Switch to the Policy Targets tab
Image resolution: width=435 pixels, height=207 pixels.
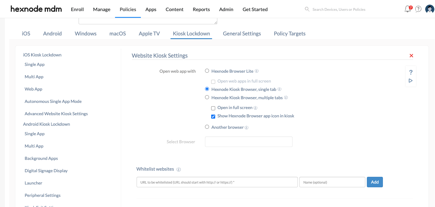click(290, 34)
